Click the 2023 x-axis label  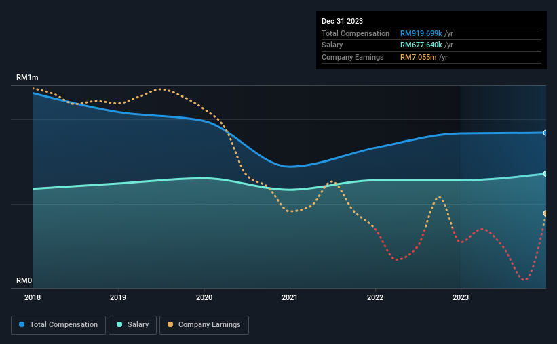coord(461,297)
